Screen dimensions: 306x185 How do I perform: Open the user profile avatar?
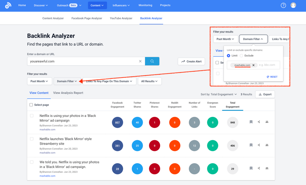[x=293, y=5]
